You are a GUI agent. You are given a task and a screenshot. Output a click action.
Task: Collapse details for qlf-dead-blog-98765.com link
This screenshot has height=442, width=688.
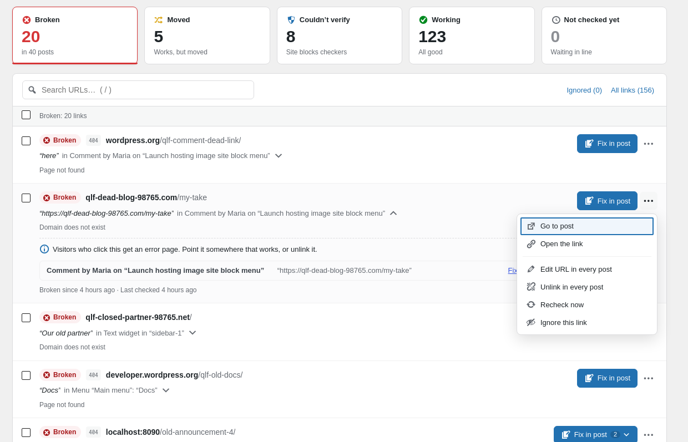click(393, 213)
